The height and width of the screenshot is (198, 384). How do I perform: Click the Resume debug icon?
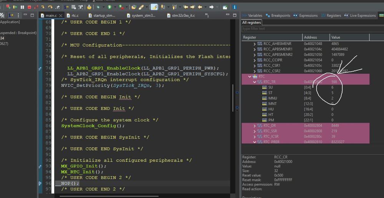click(x=15, y=7)
